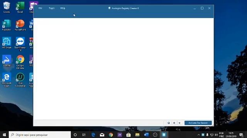This screenshot has width=247, height=138.
Task: Click the taskbar clock and date
Action: click(231, 135)
